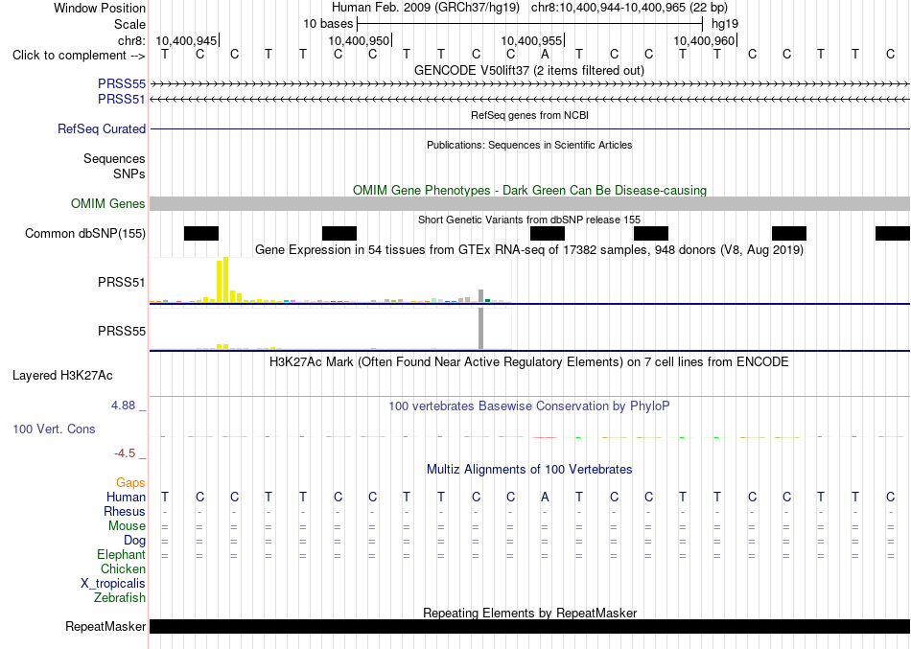The height and width of the screenshot is (649, 911).
Task: Click the '10 bases' scale bar text
Action: (328, 24)
